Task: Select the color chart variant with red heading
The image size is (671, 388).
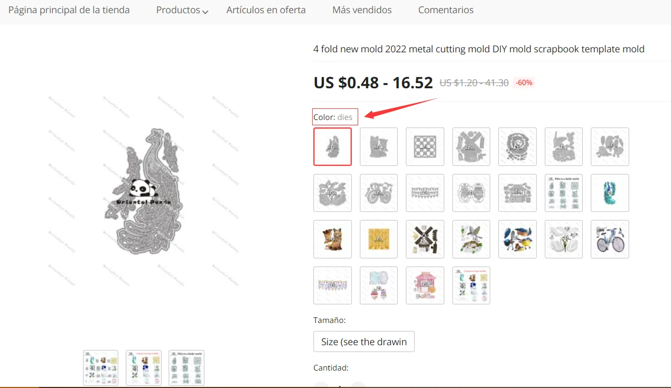Action: click(471, 285)
